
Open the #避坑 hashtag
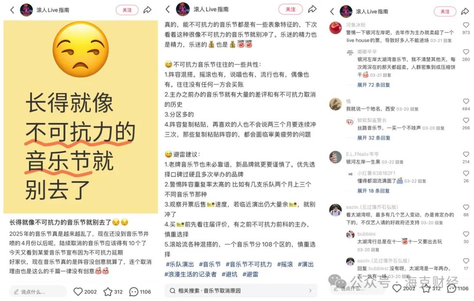pyautogui.click(x=230, y=274)
